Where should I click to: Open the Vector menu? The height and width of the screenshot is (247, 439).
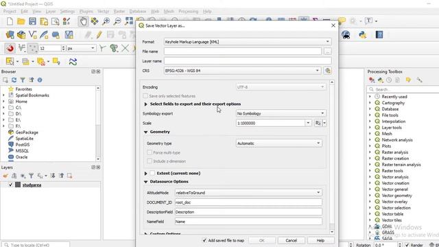tap(104, 11)
